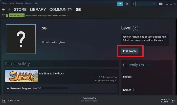
Task: Open the account name dropdown
Action: pos(146,4)
